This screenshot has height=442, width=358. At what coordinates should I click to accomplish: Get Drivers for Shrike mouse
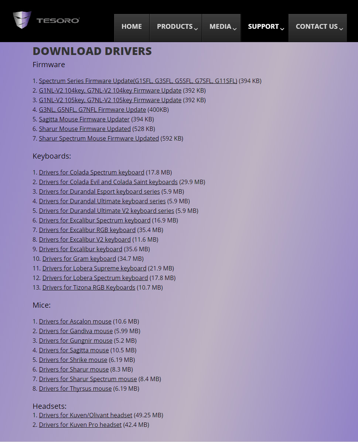tap(73, 360)
